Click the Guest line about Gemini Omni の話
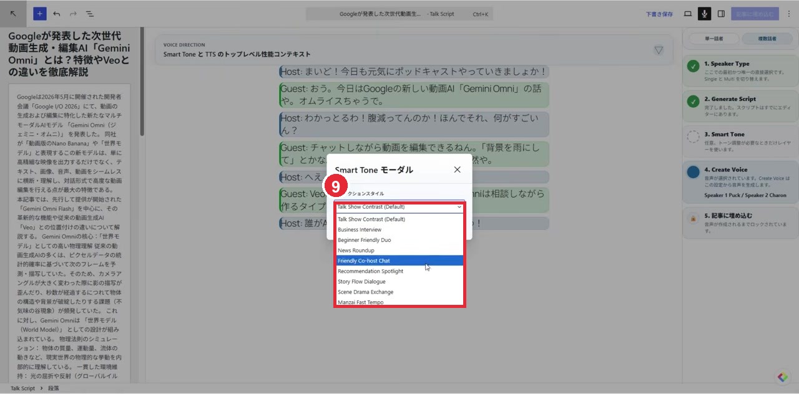The width and height of the screenshot is (799, 394). [414, 95]
